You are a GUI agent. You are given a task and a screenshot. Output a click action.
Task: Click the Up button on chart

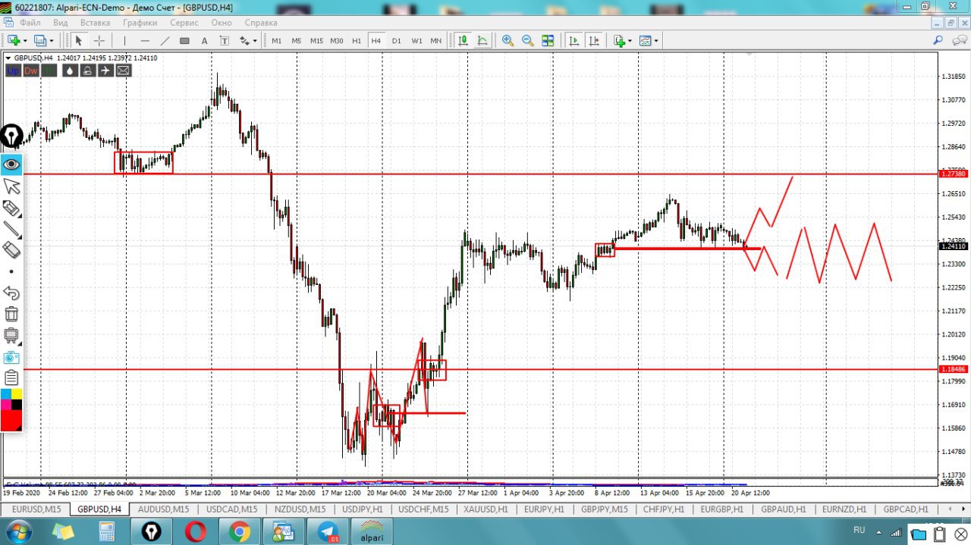[13, 70]
